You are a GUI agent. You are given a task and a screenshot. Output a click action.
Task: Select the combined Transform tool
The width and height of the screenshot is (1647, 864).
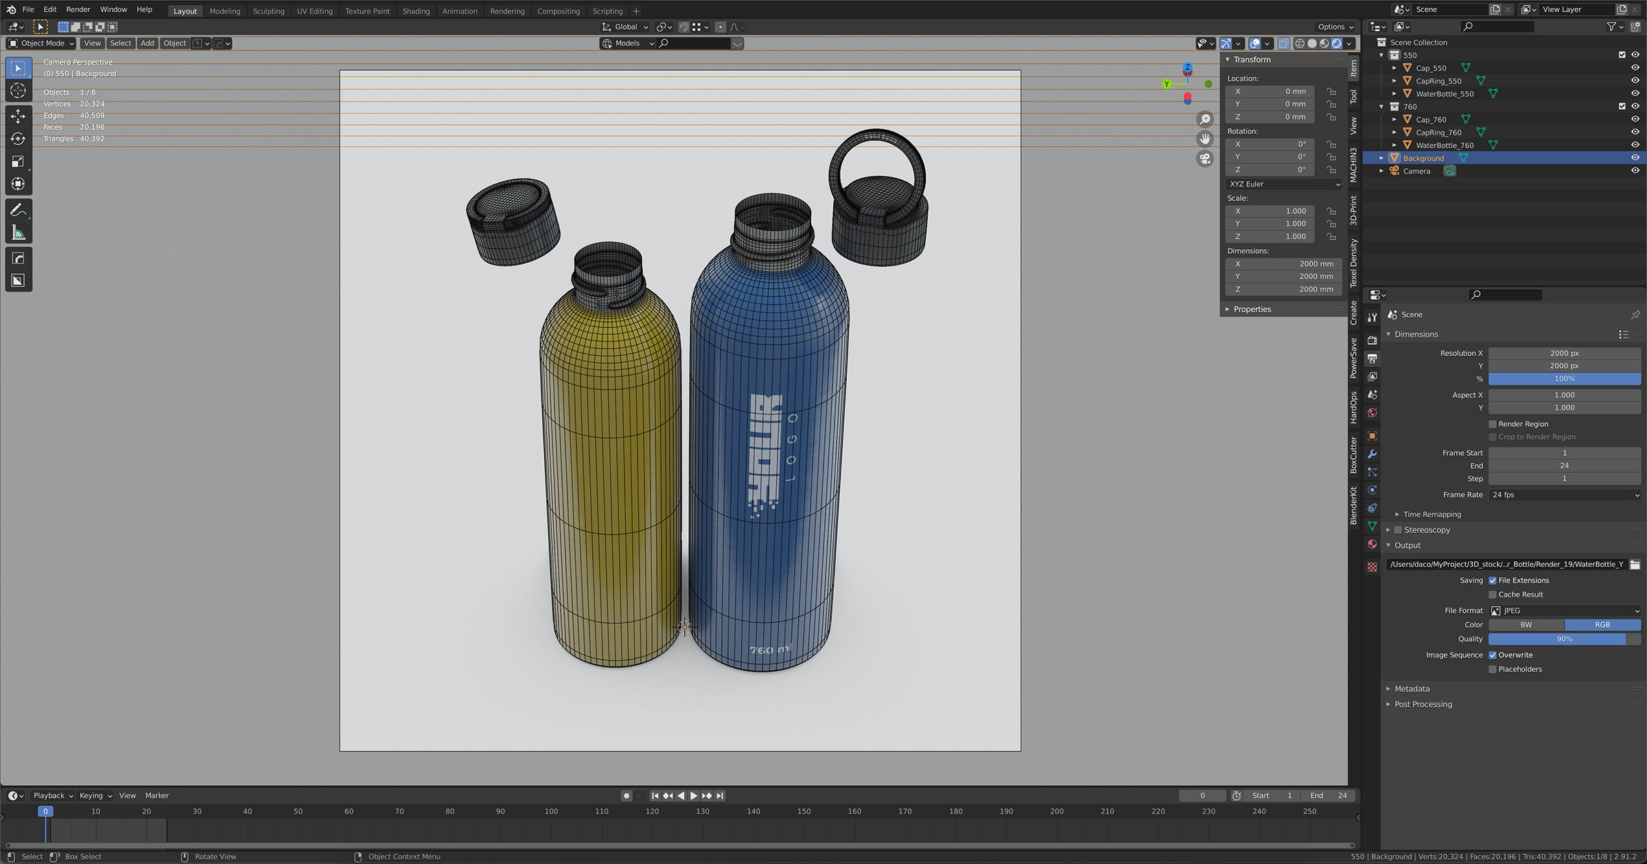[19, 184]
